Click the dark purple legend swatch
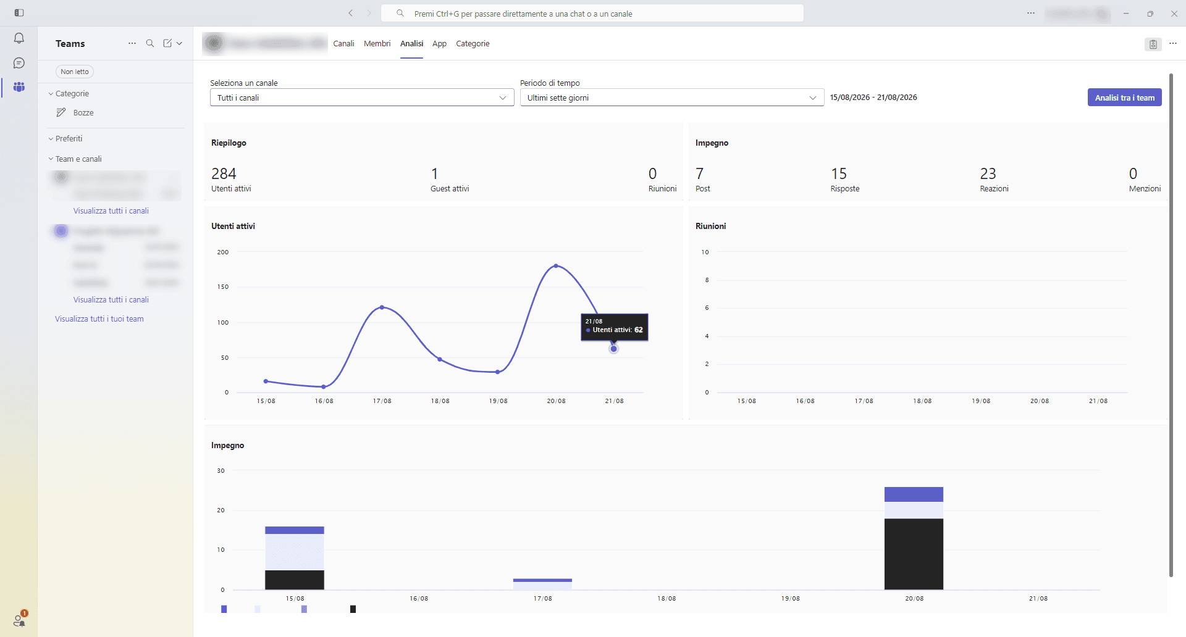This screenshot has height=637, width=1186. [x=224, y=609]
